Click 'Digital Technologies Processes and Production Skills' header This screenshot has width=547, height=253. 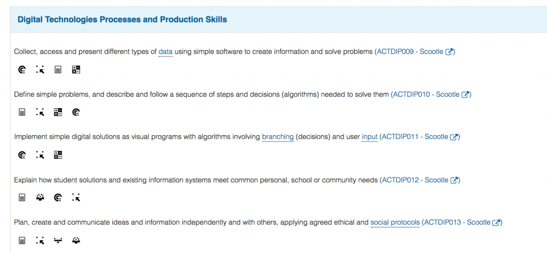122,20
